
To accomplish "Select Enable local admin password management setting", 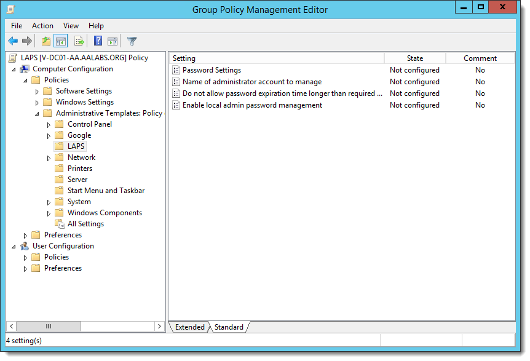I will point(252,105).
